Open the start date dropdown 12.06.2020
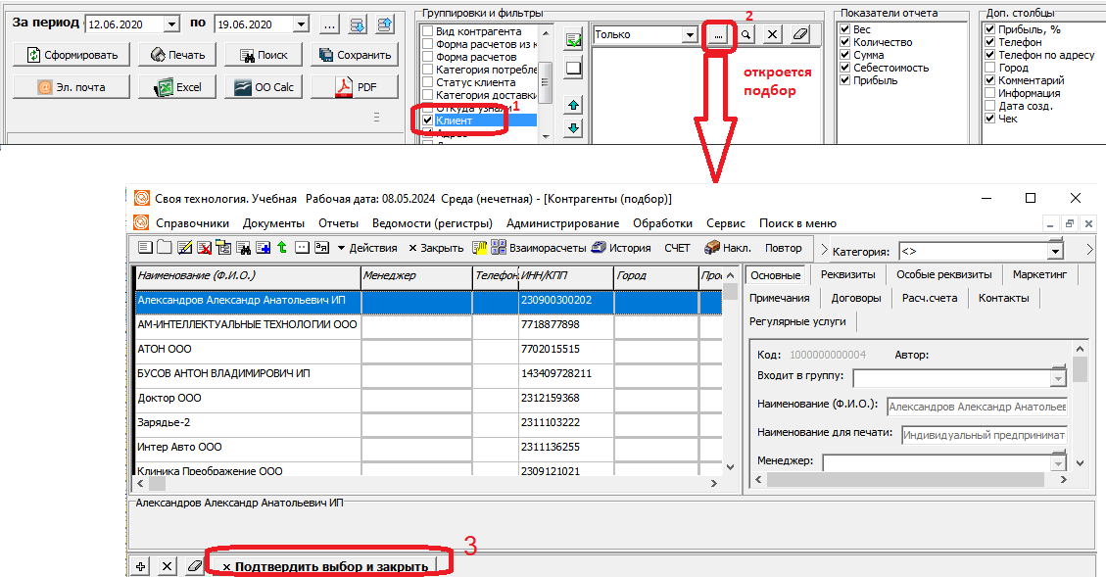This screenshot has height=577, width=1106. [x=172, y=24]
